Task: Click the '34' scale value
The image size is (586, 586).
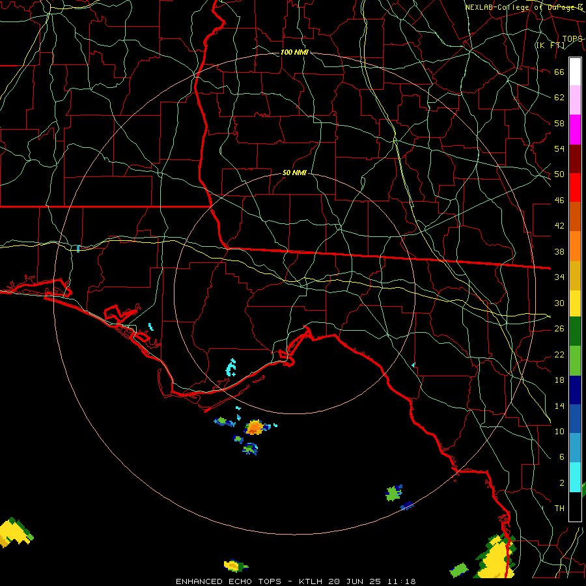Action: click(559, 277)
